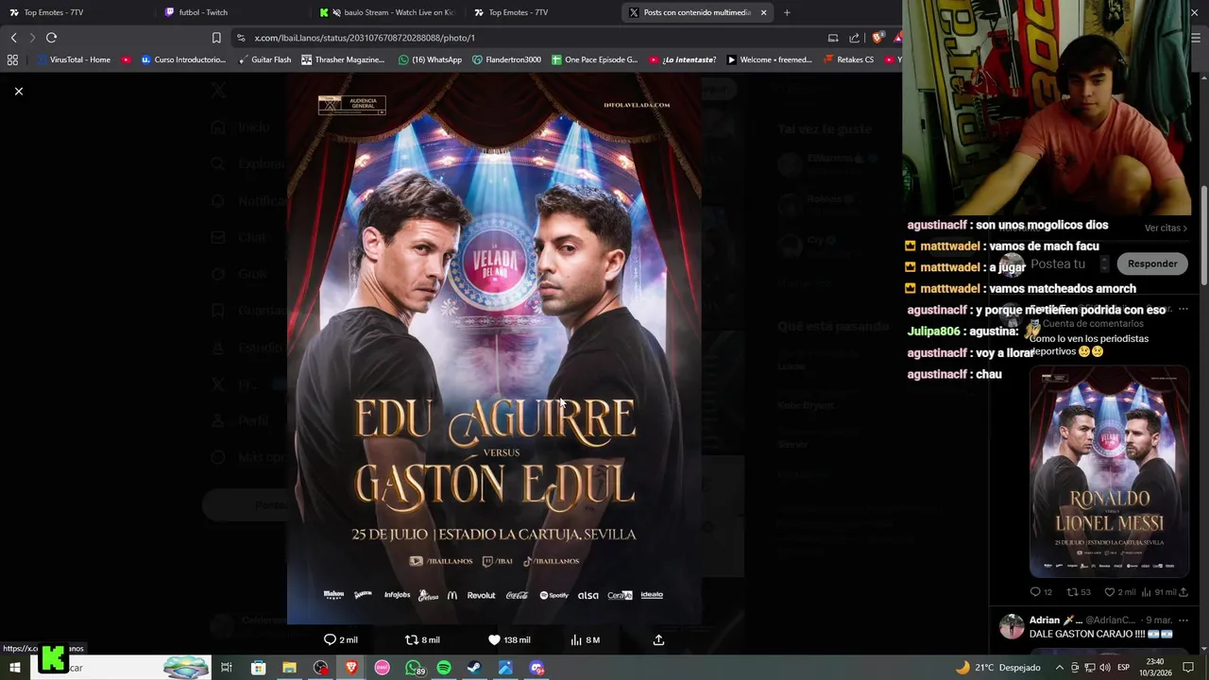Viewport: 1209px width, 680px height.
Task: Open a new browser tab with plus
Action: (787, 12)
